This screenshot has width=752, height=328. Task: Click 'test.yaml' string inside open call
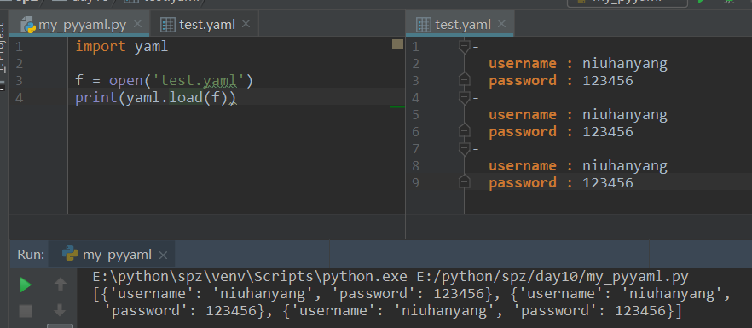(x=198, y=81)
